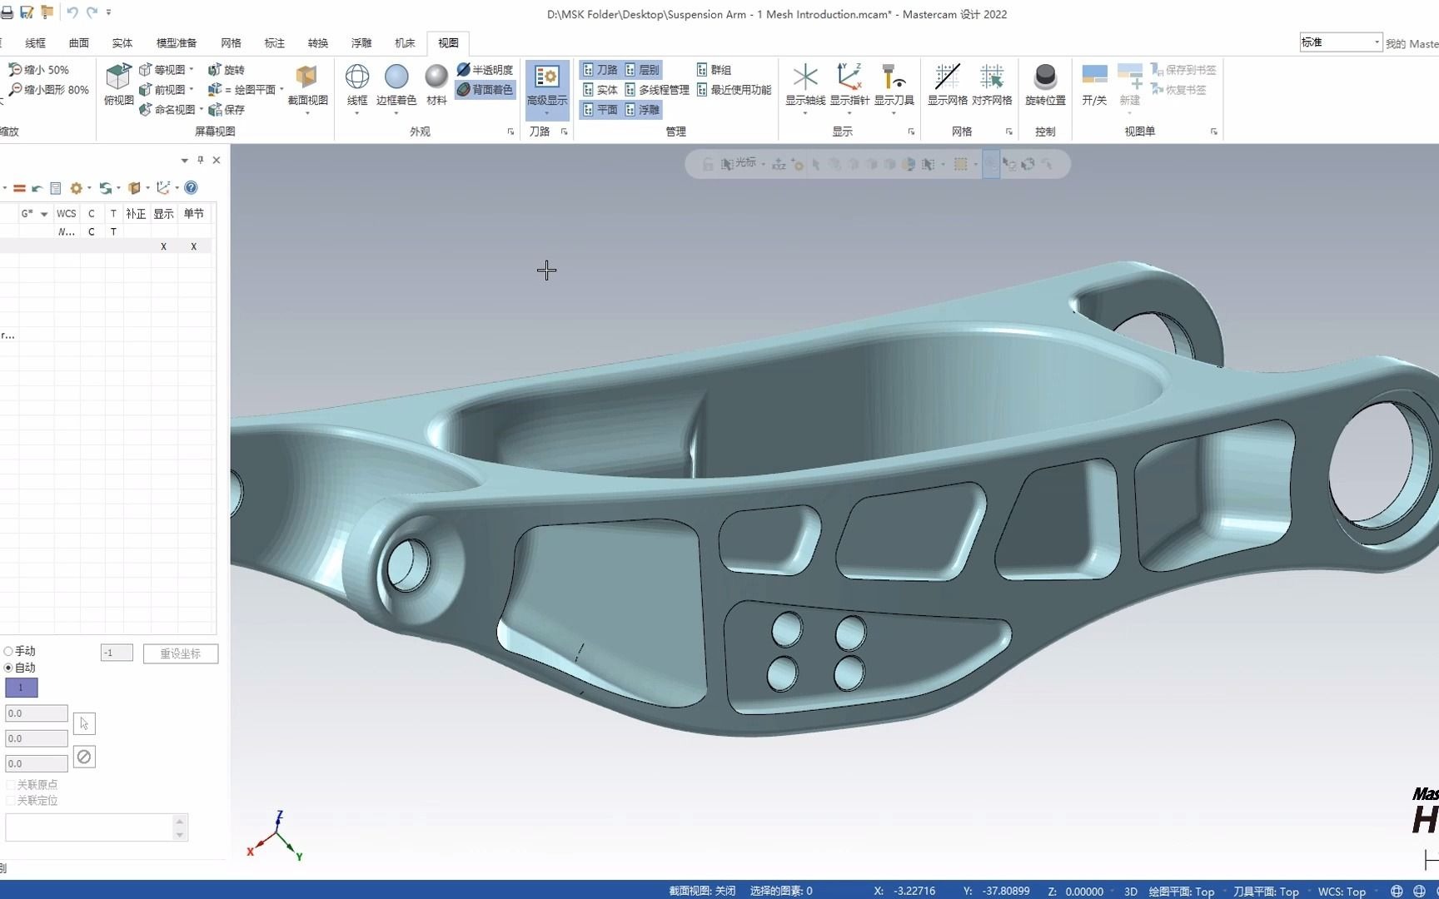Click viewsheet On/Off (开/关) icon
The width and height of the screenshot is (1439, 899).
point(1094,75)
